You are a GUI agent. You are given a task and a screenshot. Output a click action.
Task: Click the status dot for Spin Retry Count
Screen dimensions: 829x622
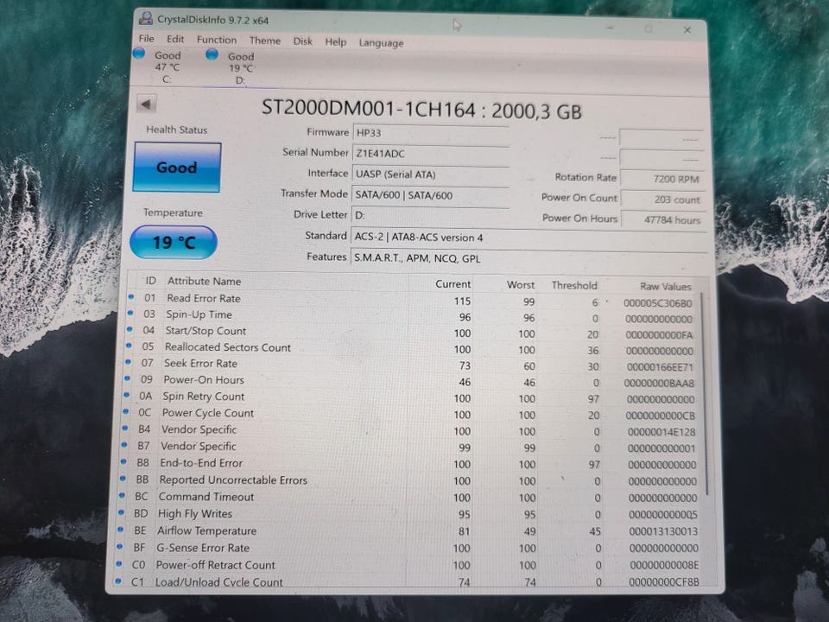[x=126, y=395]
